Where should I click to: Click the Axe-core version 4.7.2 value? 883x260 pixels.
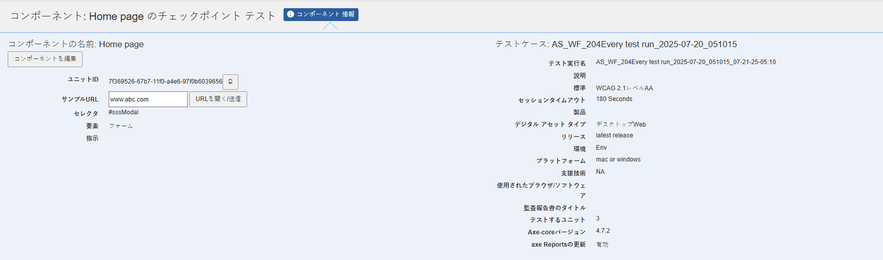pos(603,231)
